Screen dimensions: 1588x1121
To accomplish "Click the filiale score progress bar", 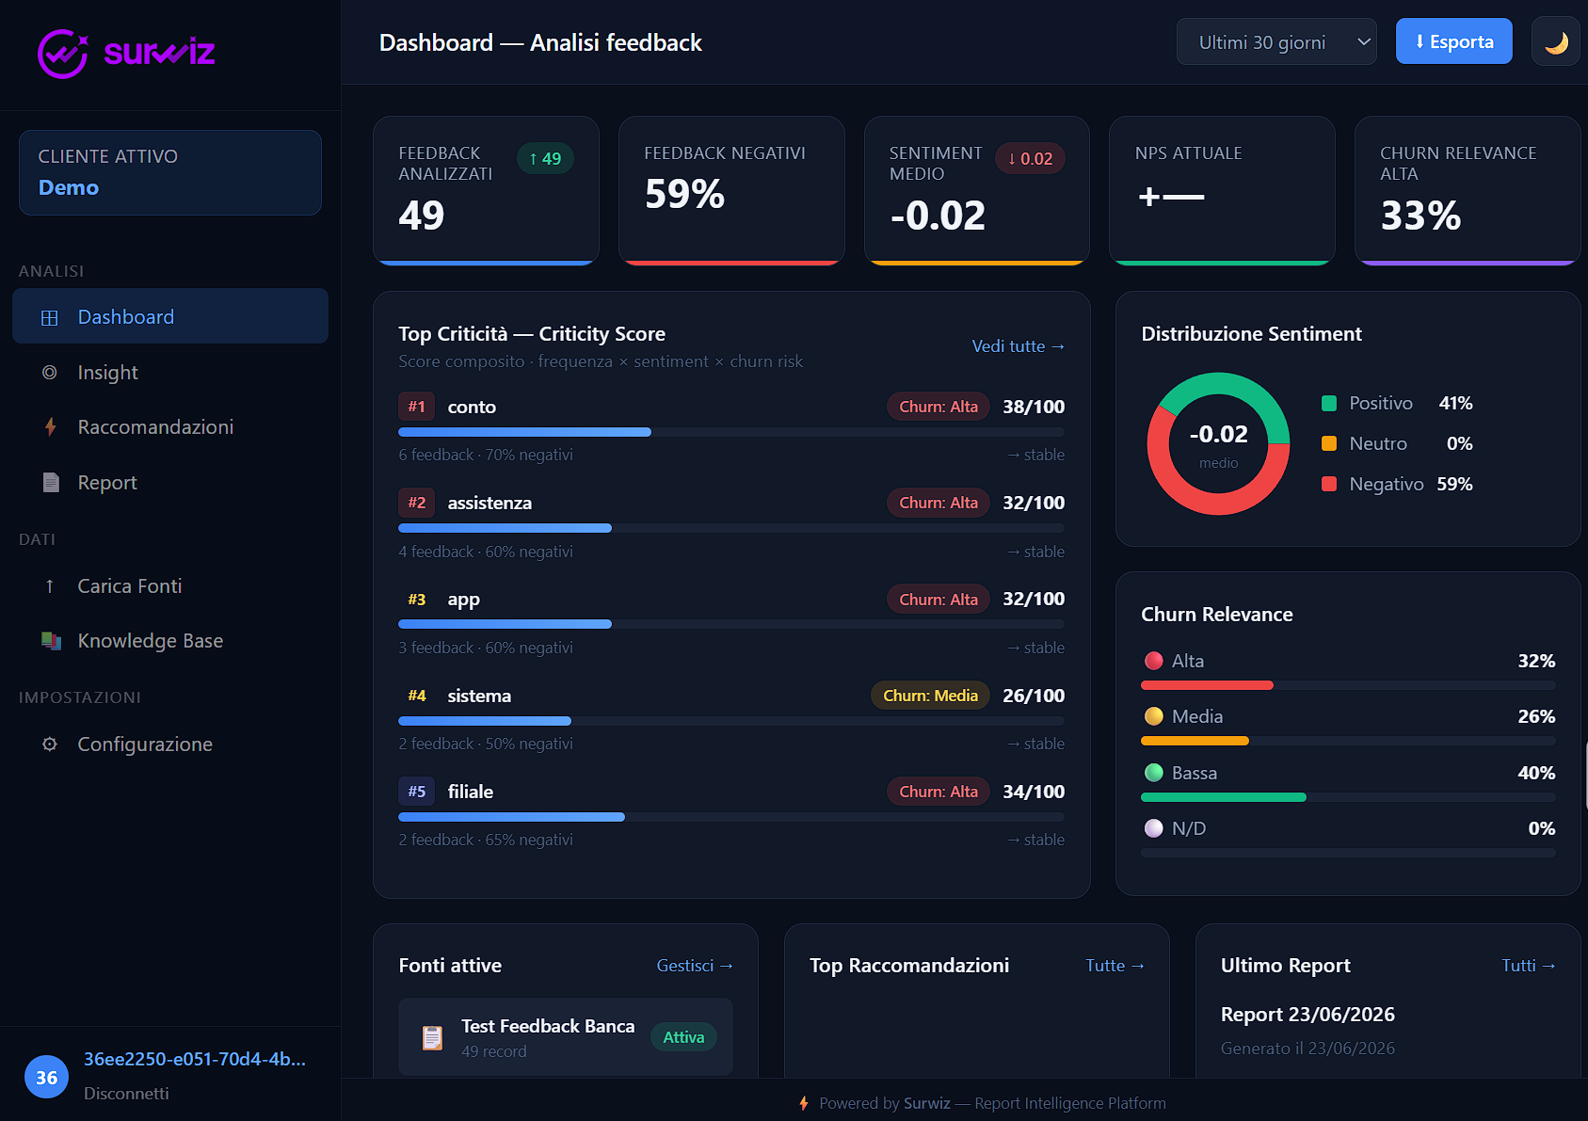I will [x=731, y=817].
